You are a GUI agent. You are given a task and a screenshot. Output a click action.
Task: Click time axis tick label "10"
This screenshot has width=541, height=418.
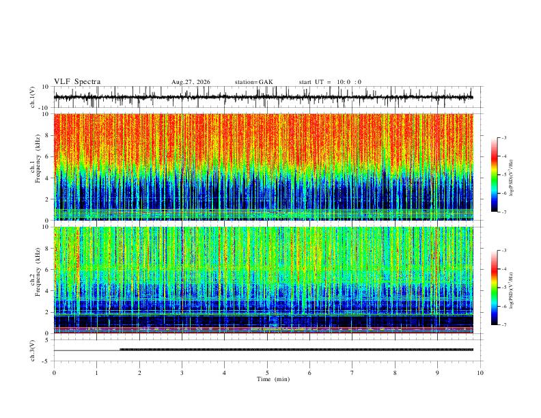coord(480,373)
